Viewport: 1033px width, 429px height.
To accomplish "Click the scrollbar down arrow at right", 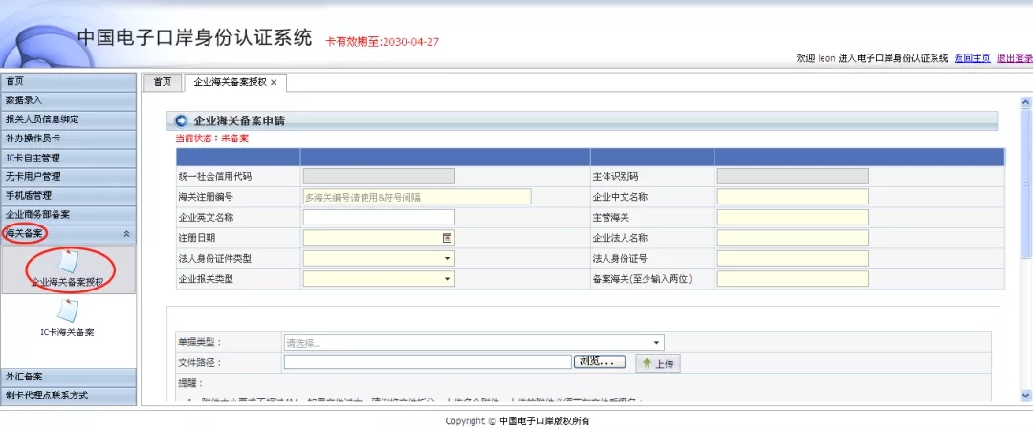I will point(1025,394).
